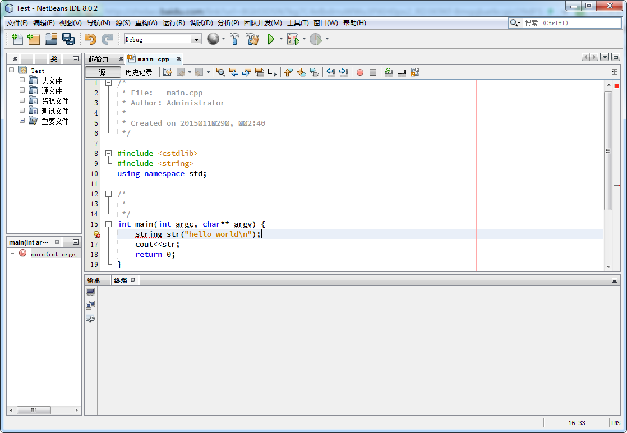The width and height of the screenshot is (627, 433).
Task: Collapse the code fold on line 15
Action: point(108,224)
